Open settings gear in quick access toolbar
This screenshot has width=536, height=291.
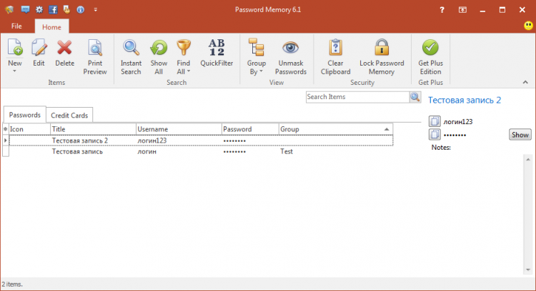tap(39, 9)
